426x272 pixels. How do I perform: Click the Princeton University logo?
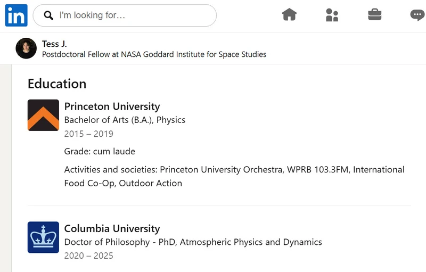(43, 115)
